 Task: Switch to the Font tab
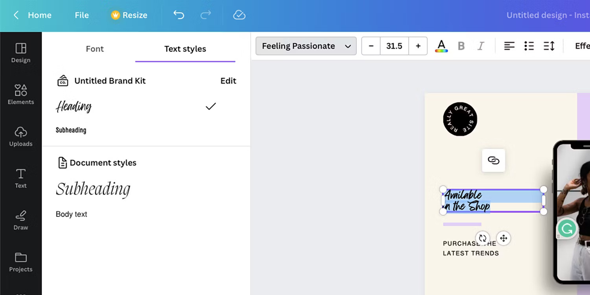pos(94,49)
